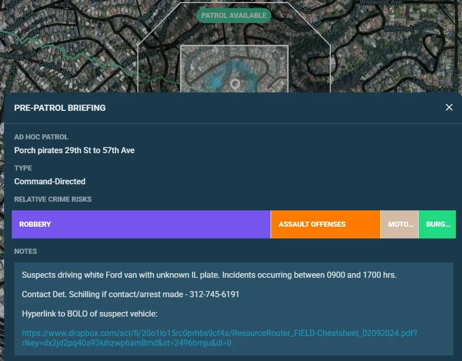Click the circular patrol location marker on map
The width and height of the screenshot is (462, 361).
point(235,84)
